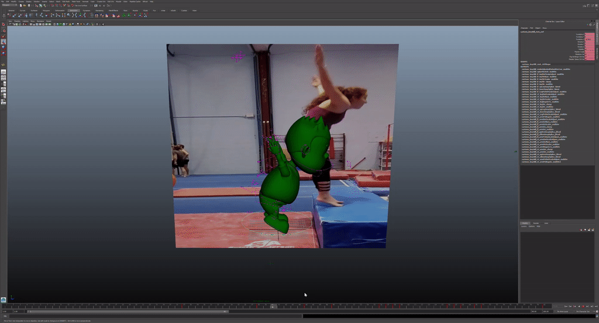
Task: Toggle Channel Box visibility icon top-right
Action: coord(596,6)
